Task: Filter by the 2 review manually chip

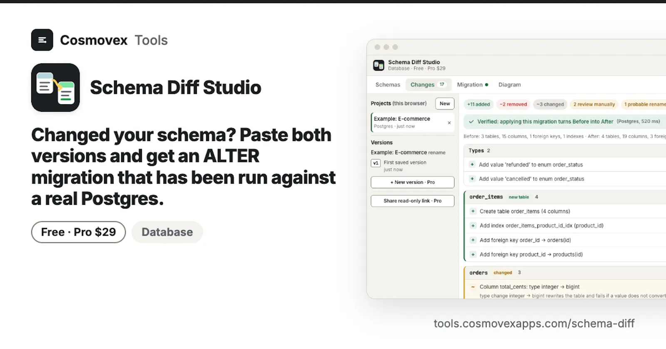Action: pos(594,104)
